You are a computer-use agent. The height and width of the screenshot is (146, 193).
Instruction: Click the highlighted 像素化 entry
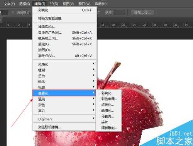[64, 93]
